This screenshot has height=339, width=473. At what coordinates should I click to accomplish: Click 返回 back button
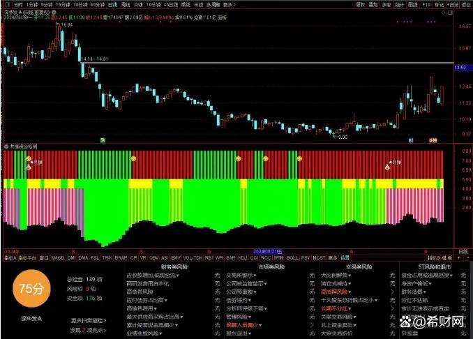[466, 5]
